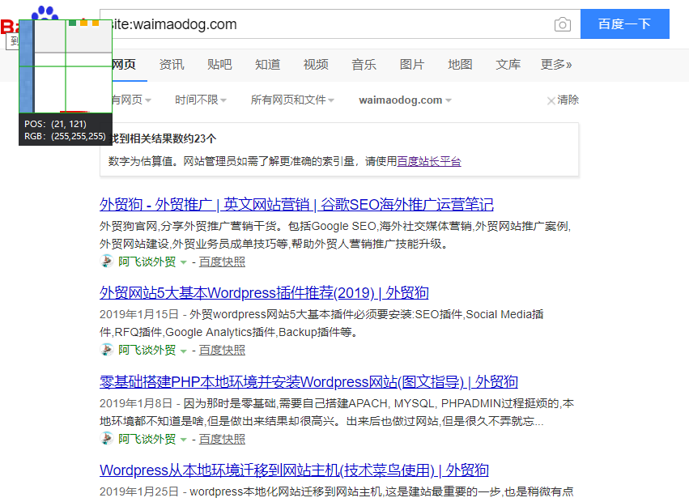
Task: Open the 文库 tab
Action: point(508,65)
